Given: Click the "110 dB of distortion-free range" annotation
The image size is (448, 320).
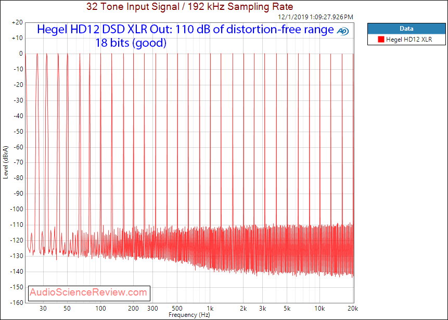Looking at the screenshot, I should (254, 30).
